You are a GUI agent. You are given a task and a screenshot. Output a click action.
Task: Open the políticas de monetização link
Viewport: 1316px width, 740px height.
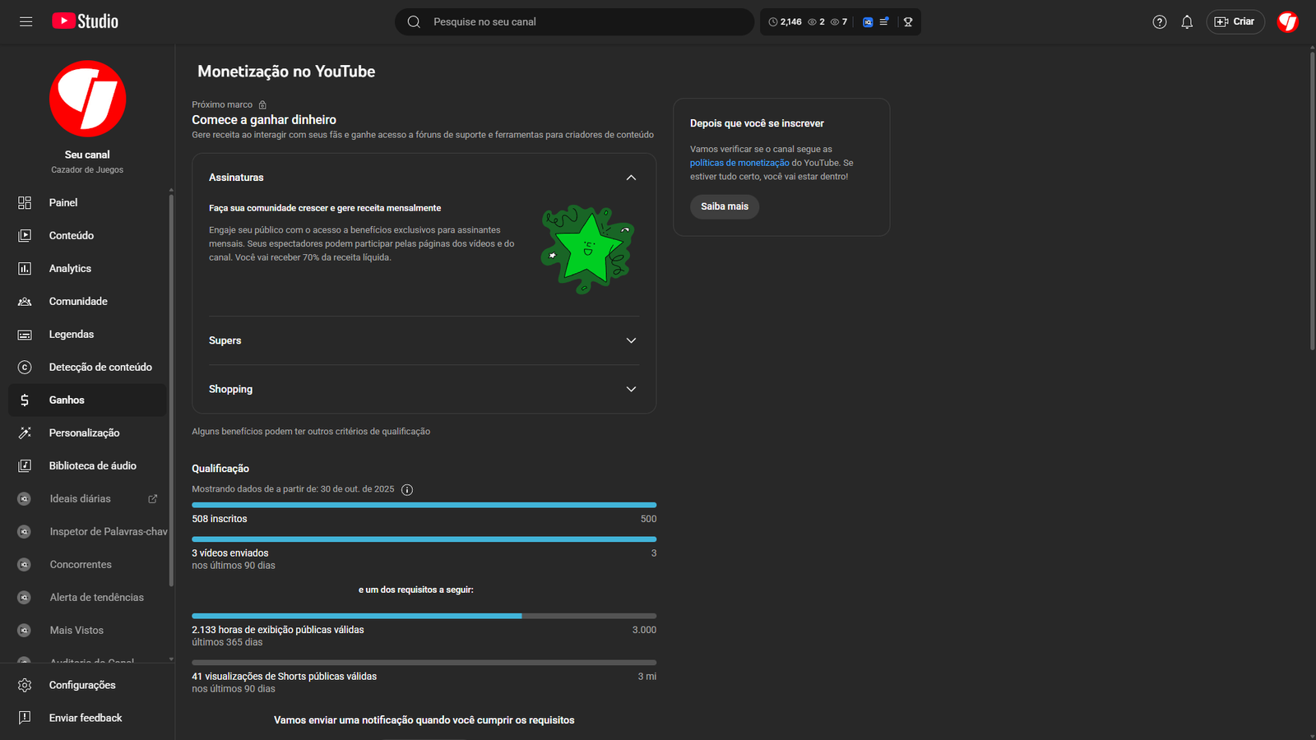[x=739, y=163]
